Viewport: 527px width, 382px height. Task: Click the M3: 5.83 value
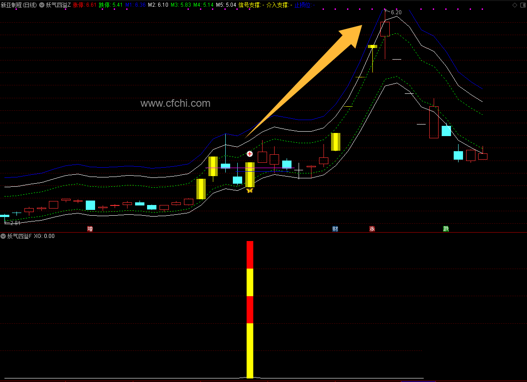tap(181, 5)
